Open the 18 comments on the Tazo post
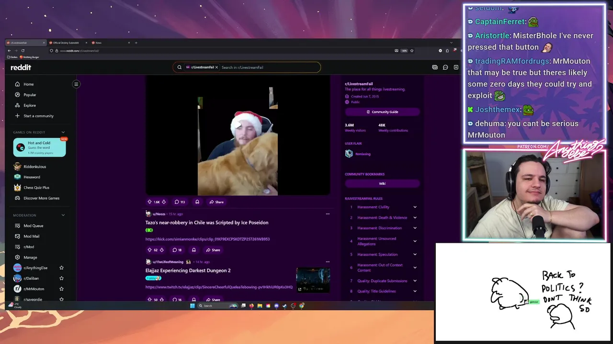Viewport: 613px width, 344px height. pos(177,250)
